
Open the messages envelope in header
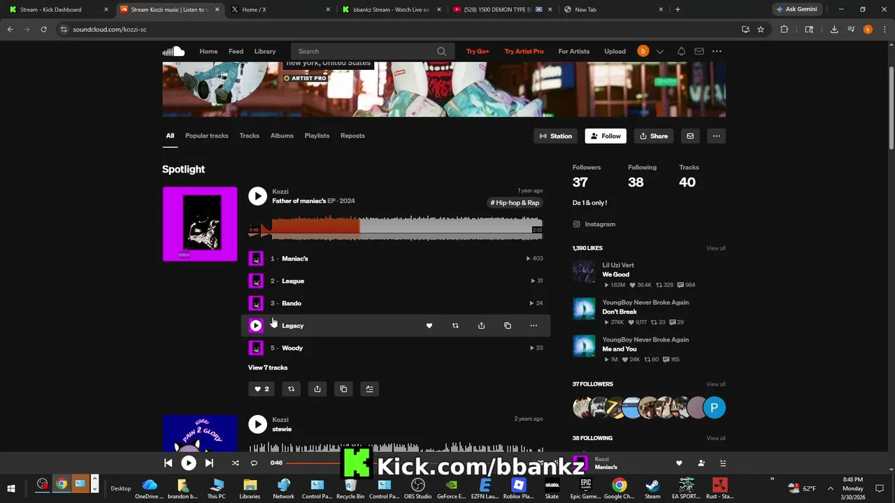click(699, 51)
